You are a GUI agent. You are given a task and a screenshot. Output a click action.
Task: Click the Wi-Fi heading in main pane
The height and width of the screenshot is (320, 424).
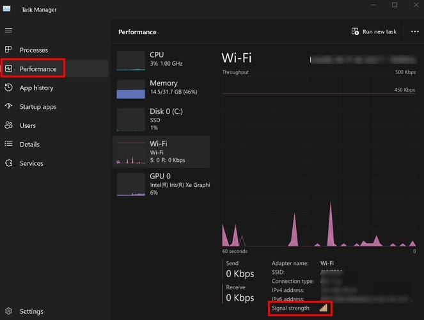237,58
